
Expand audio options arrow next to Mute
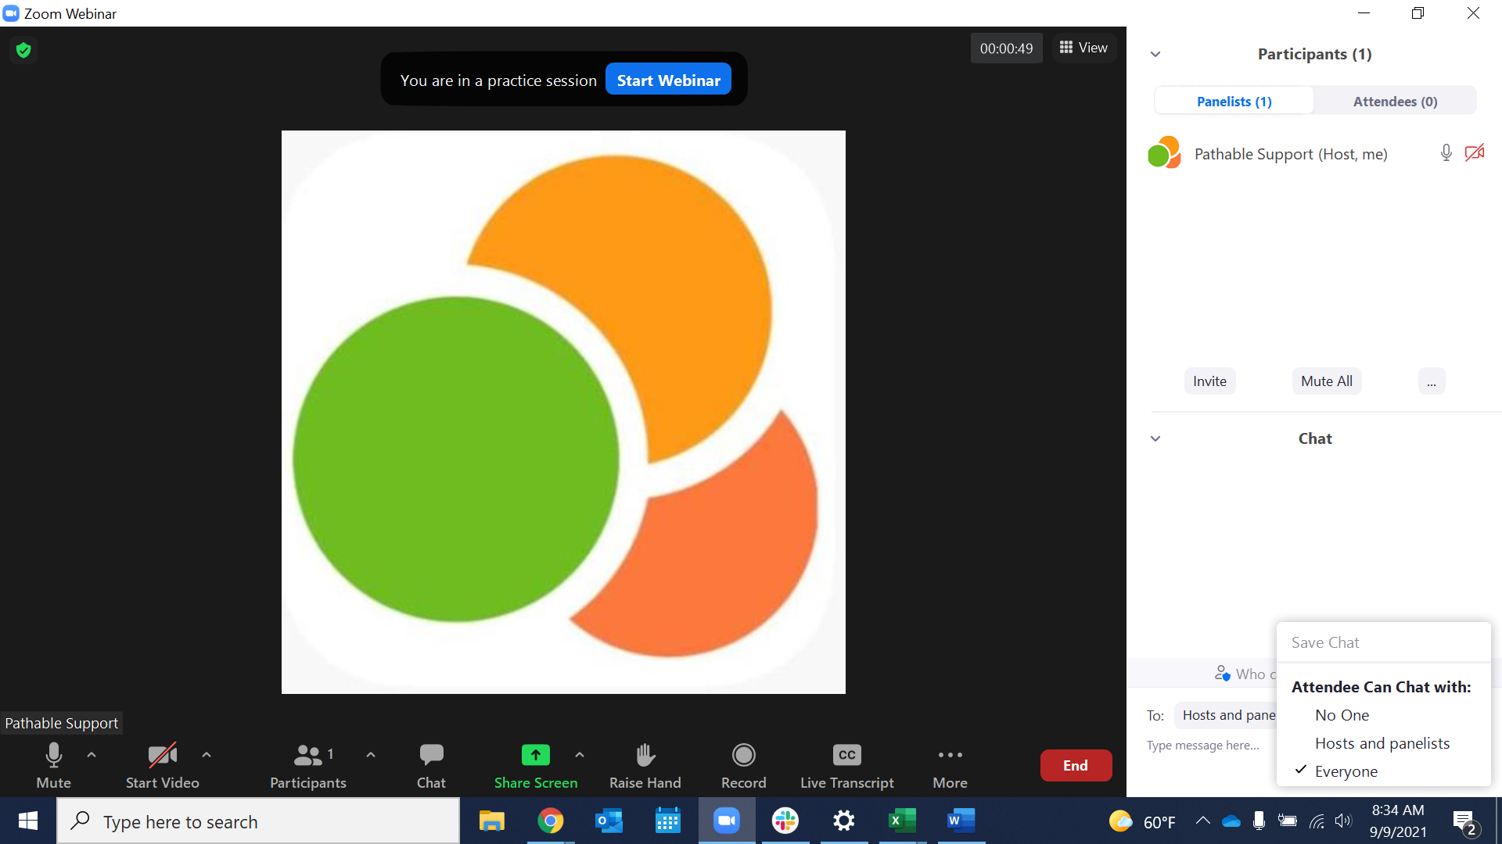92,755
